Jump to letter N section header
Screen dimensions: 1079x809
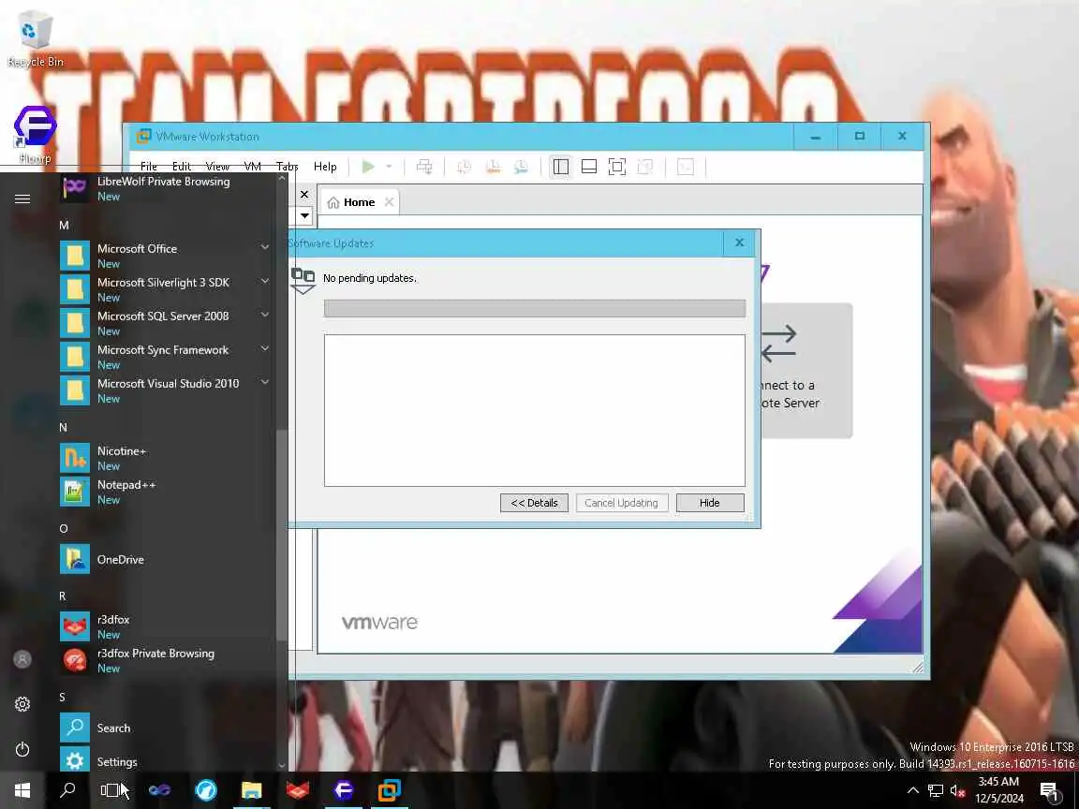click(x=64, y=427)
